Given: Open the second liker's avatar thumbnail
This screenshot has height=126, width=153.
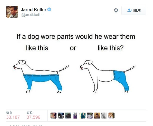Looking at the screenshot, I should 61,116.
